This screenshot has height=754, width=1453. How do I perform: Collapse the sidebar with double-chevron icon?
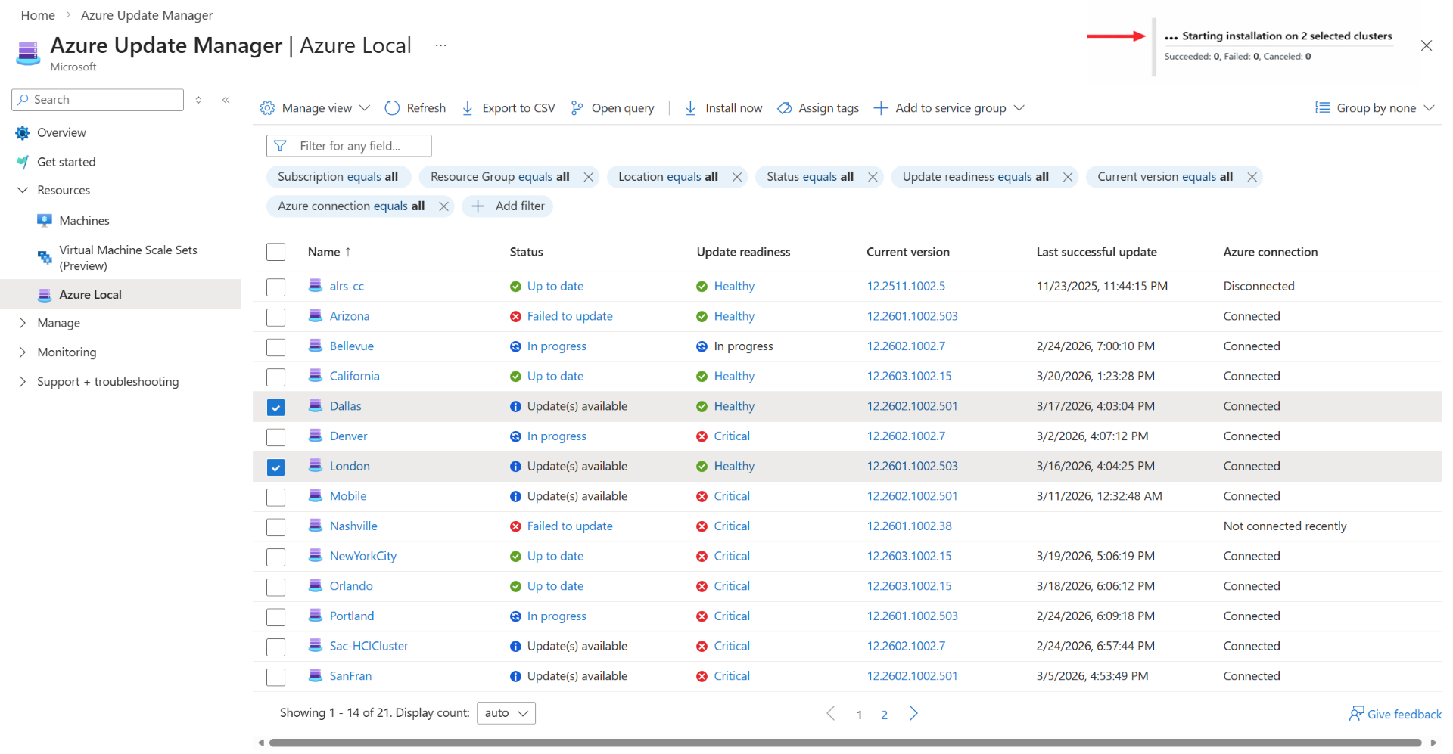226,100
